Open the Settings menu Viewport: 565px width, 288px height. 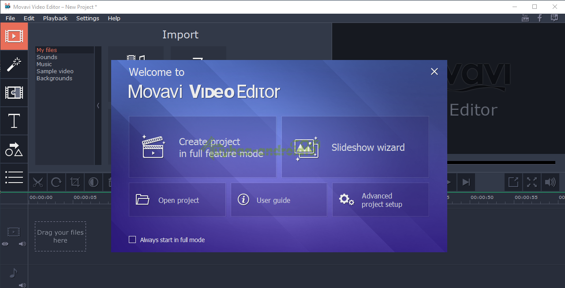point(88,18)
